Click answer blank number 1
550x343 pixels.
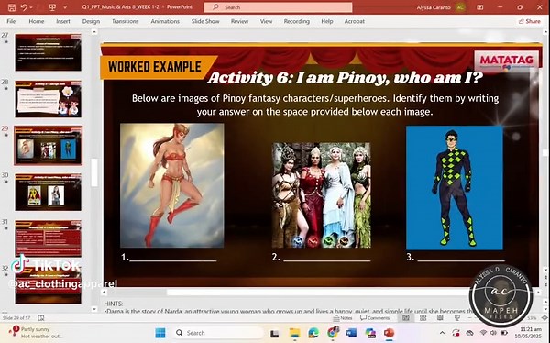click(x=169, y=258)
